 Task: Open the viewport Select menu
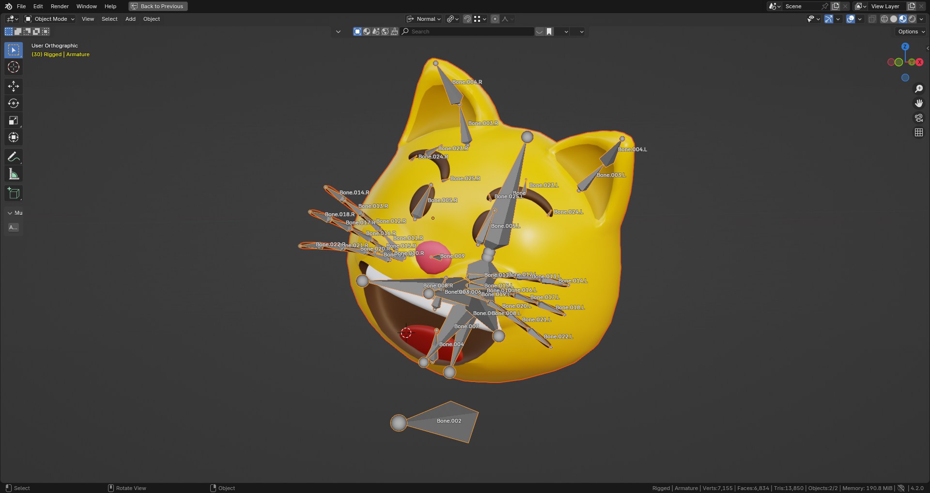pos(109,19)
